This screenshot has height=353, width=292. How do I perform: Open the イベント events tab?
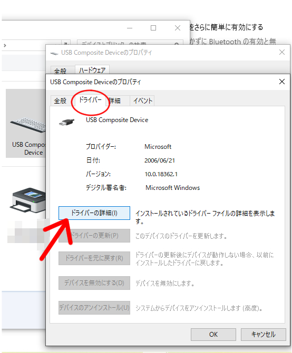[x=143, y=100]
